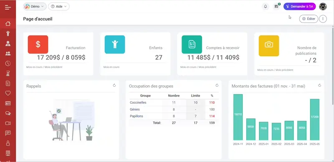The height and width of the screenshot is (162, 334).
Task: Click the 2025-04 bar showing 8059
Action: (302, 130)
